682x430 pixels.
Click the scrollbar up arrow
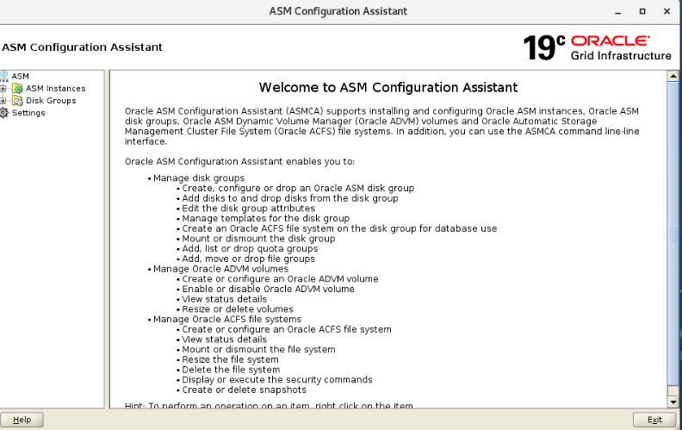coord(673,76)
